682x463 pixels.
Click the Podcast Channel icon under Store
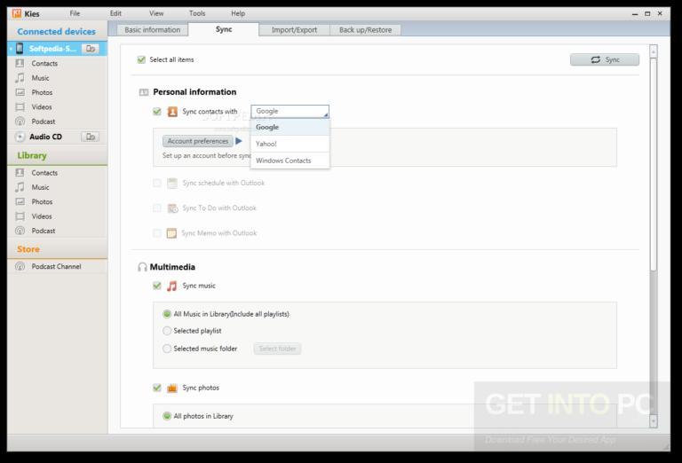pos(20,267)
